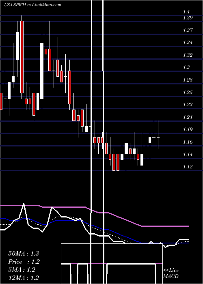Click the 1.23 price axis label
The width and height of the screenshot is (203, 284).
(x=188, y=105)
